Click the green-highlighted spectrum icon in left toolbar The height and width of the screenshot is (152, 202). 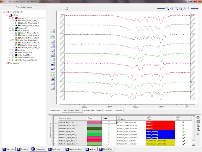[53, 75]
